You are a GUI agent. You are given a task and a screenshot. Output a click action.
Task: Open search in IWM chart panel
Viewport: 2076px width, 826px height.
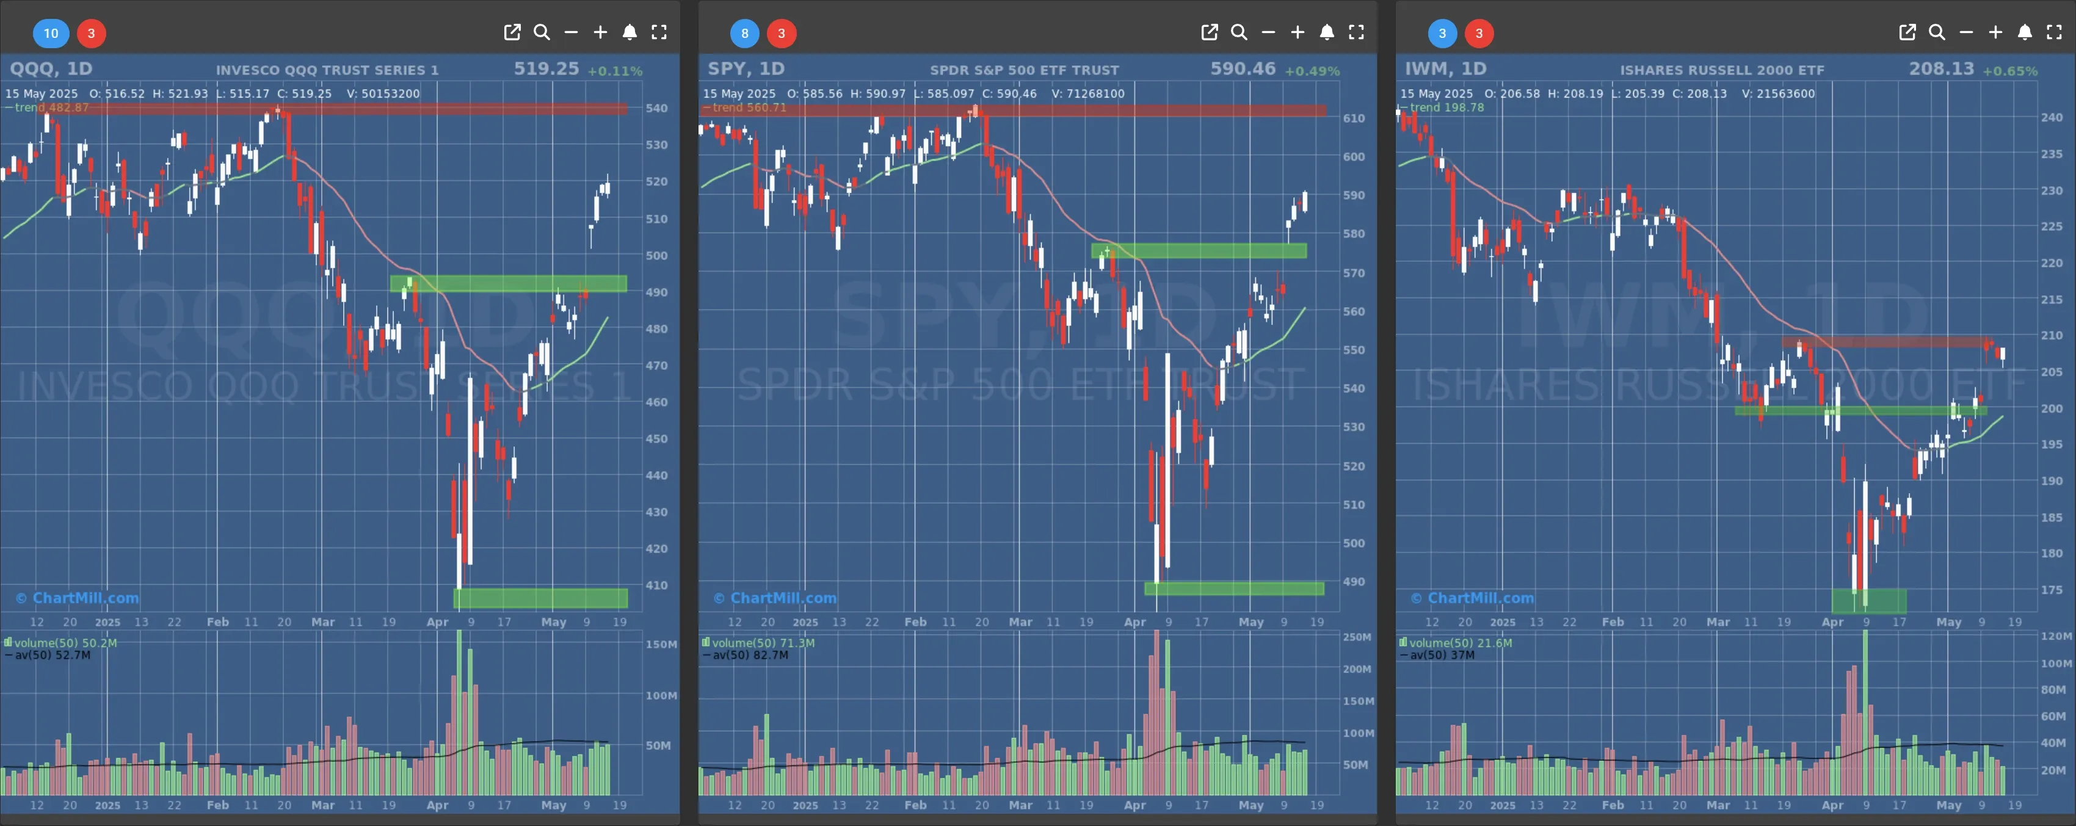pyautogui.click(x=1937, y=32)
